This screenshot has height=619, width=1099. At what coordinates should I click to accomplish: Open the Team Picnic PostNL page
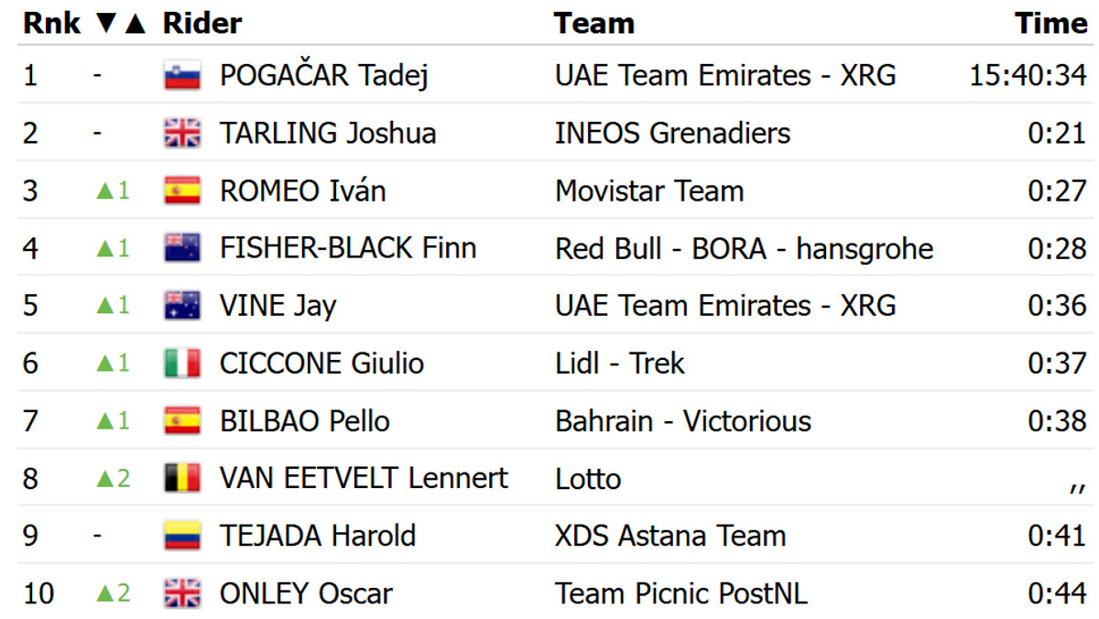[680, 593]
